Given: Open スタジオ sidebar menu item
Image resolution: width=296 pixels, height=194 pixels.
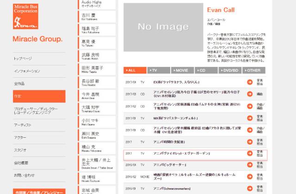Looking at the screenshot, I should (x=39, y=150).
